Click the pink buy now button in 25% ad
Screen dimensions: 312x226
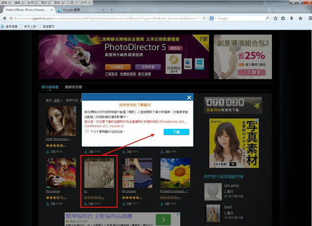(252, 73)
